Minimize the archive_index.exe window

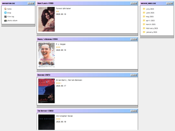168,3
